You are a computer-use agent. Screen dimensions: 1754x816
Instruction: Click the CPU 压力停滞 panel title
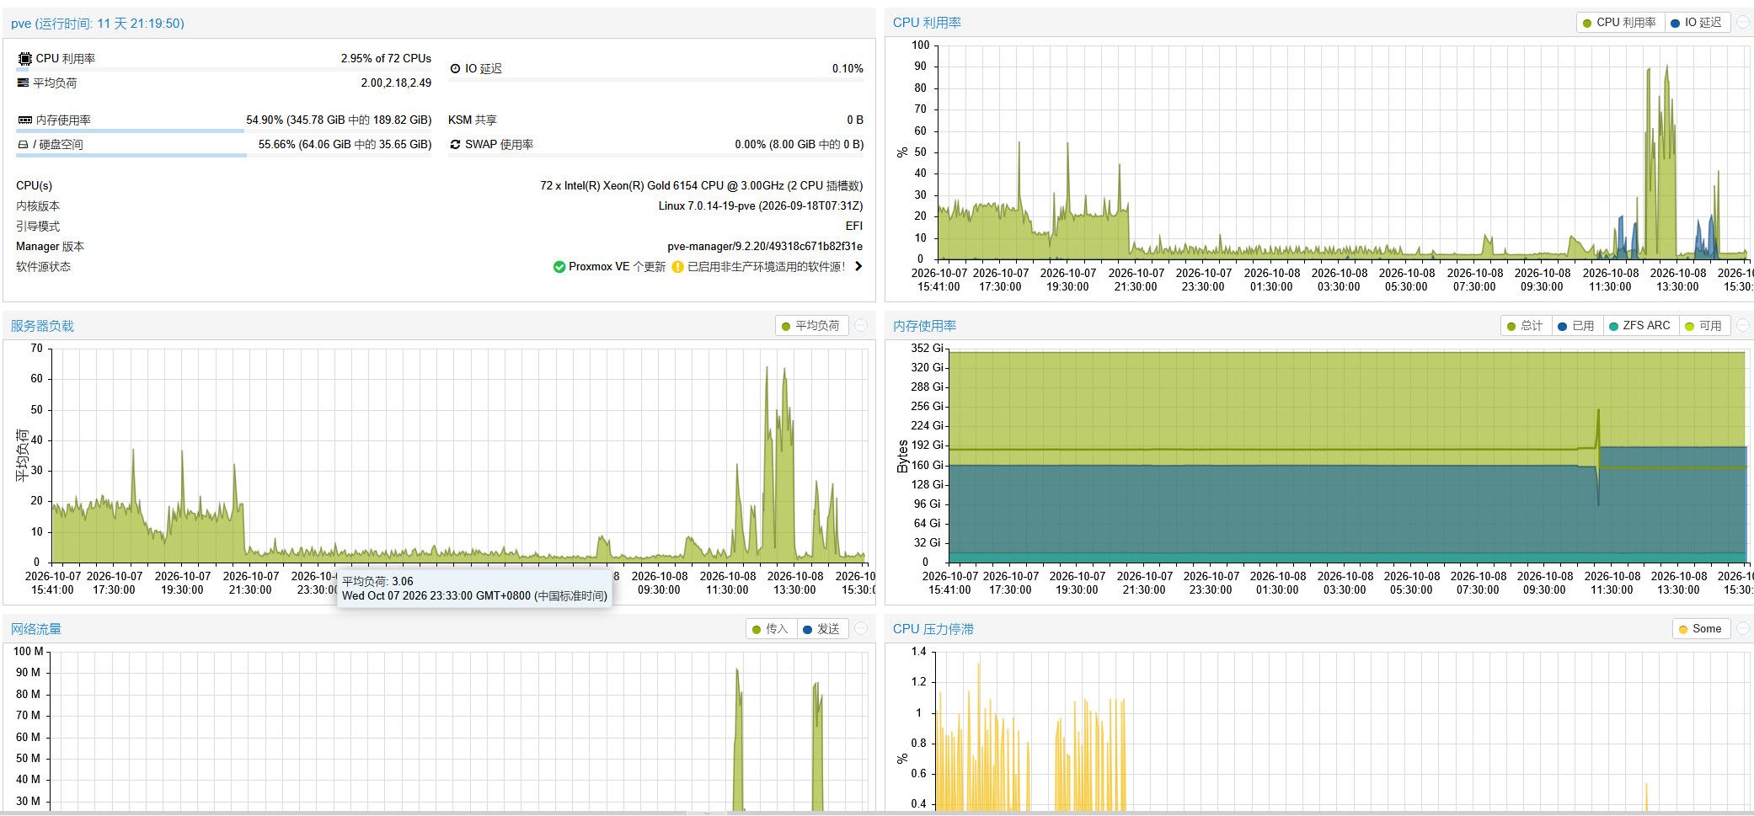[933, 629]
